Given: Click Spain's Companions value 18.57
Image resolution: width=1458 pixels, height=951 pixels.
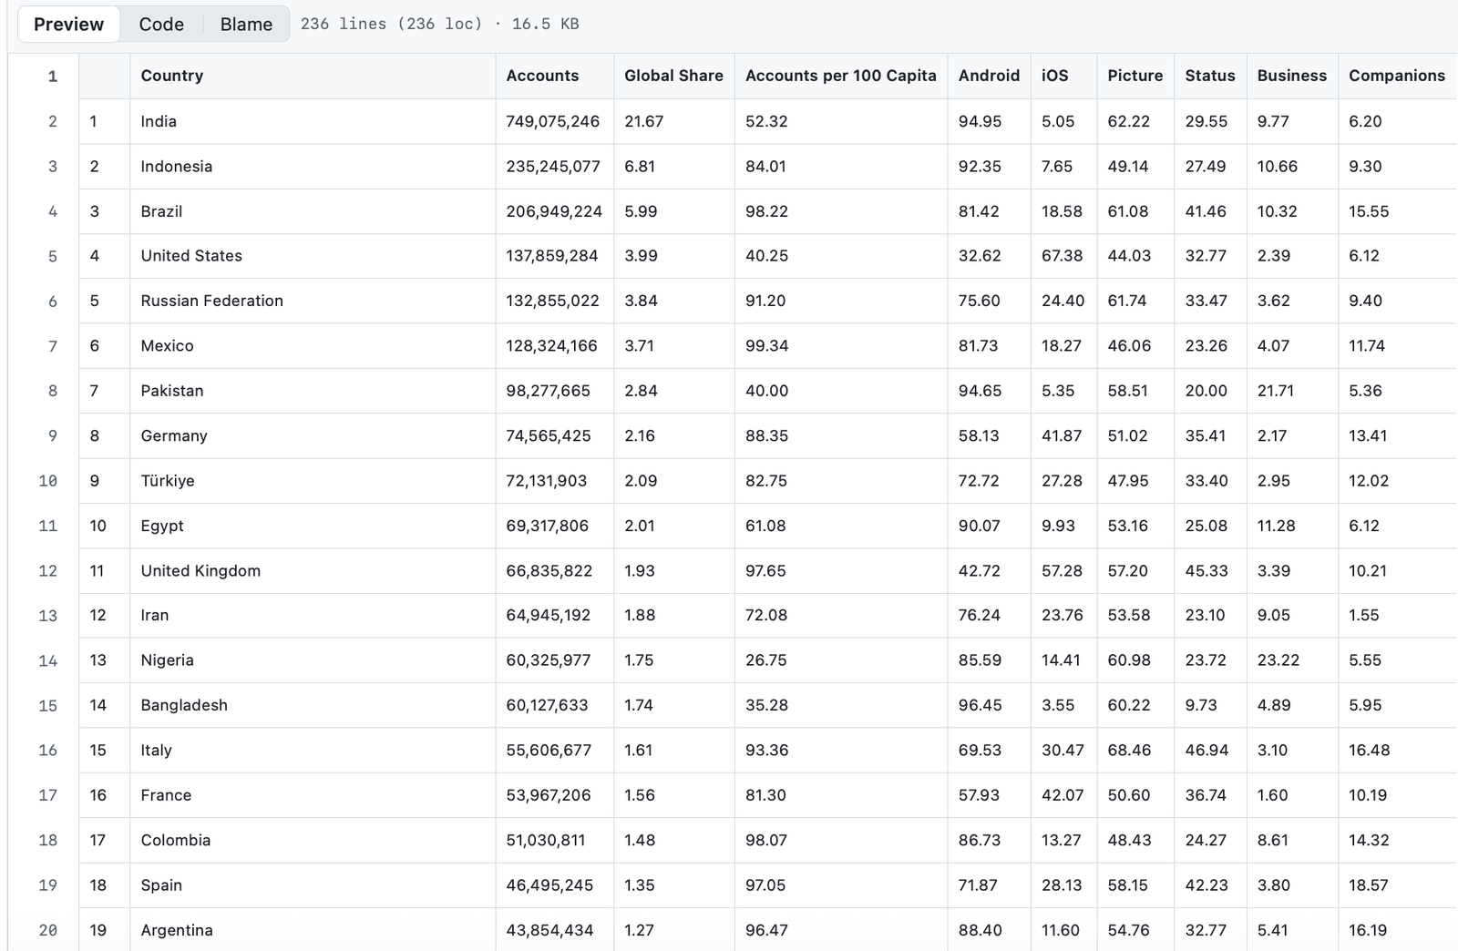Looking at the screenshot, I should click(1368, 885).
